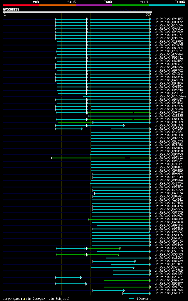The image size is (188, 301).
Task: Click the UniRef100_Q308Y6 entry
Action: point(169,38)
